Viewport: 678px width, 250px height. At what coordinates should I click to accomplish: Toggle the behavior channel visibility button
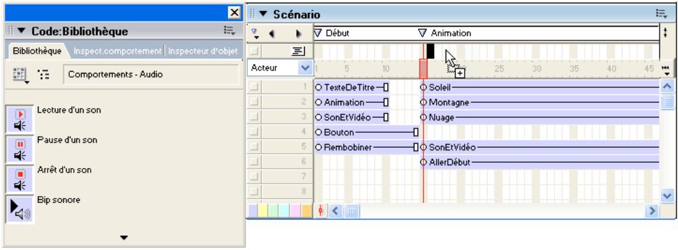[254, 51]
